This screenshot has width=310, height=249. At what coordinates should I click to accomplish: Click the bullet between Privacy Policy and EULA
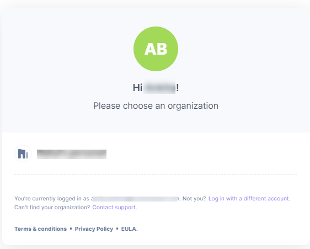(117, 229)
